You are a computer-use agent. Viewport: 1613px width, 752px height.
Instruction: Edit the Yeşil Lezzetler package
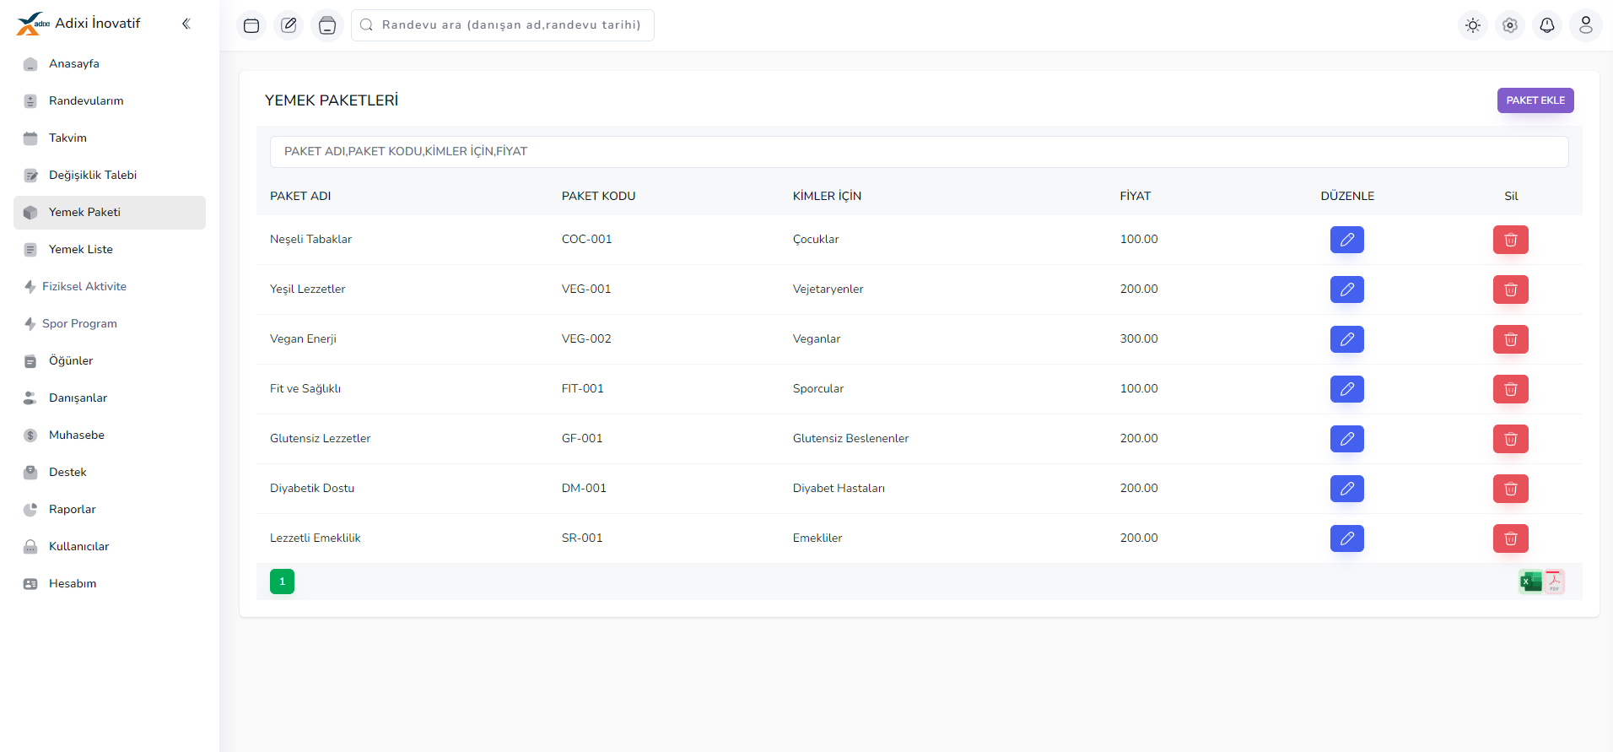pyautogui.click(x=1347, y=289)
